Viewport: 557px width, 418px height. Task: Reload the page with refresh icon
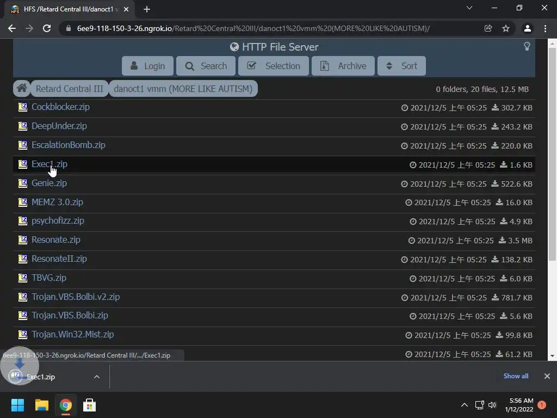pyautogui.click(x=47, y=28)
